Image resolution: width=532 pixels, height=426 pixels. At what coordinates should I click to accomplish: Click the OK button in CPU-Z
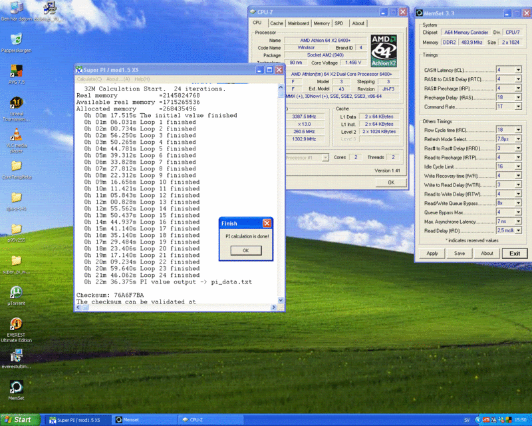click(391, 182)
